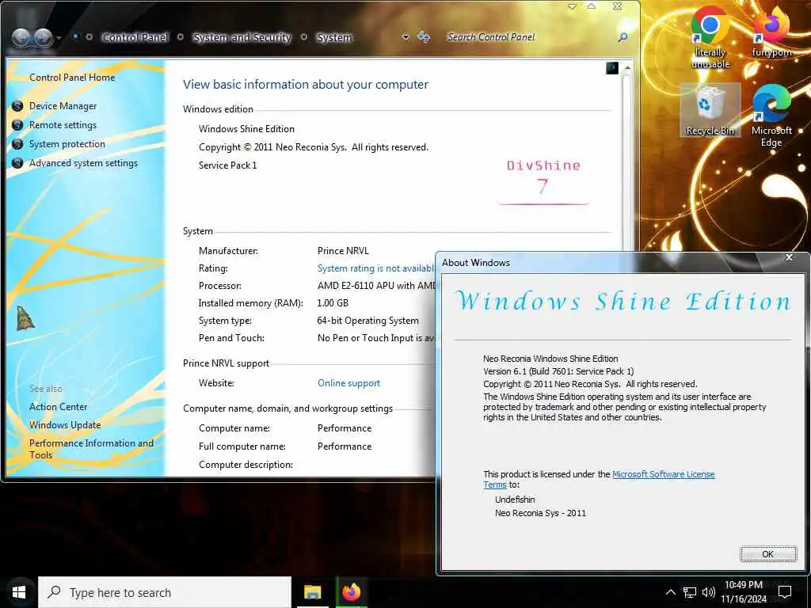
Task: Click the Windows Shine Edition text
Action: pos(246,129)
